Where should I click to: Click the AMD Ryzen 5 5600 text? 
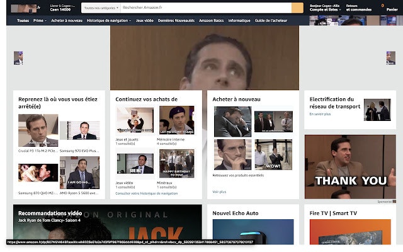click(x=79, y=193)
